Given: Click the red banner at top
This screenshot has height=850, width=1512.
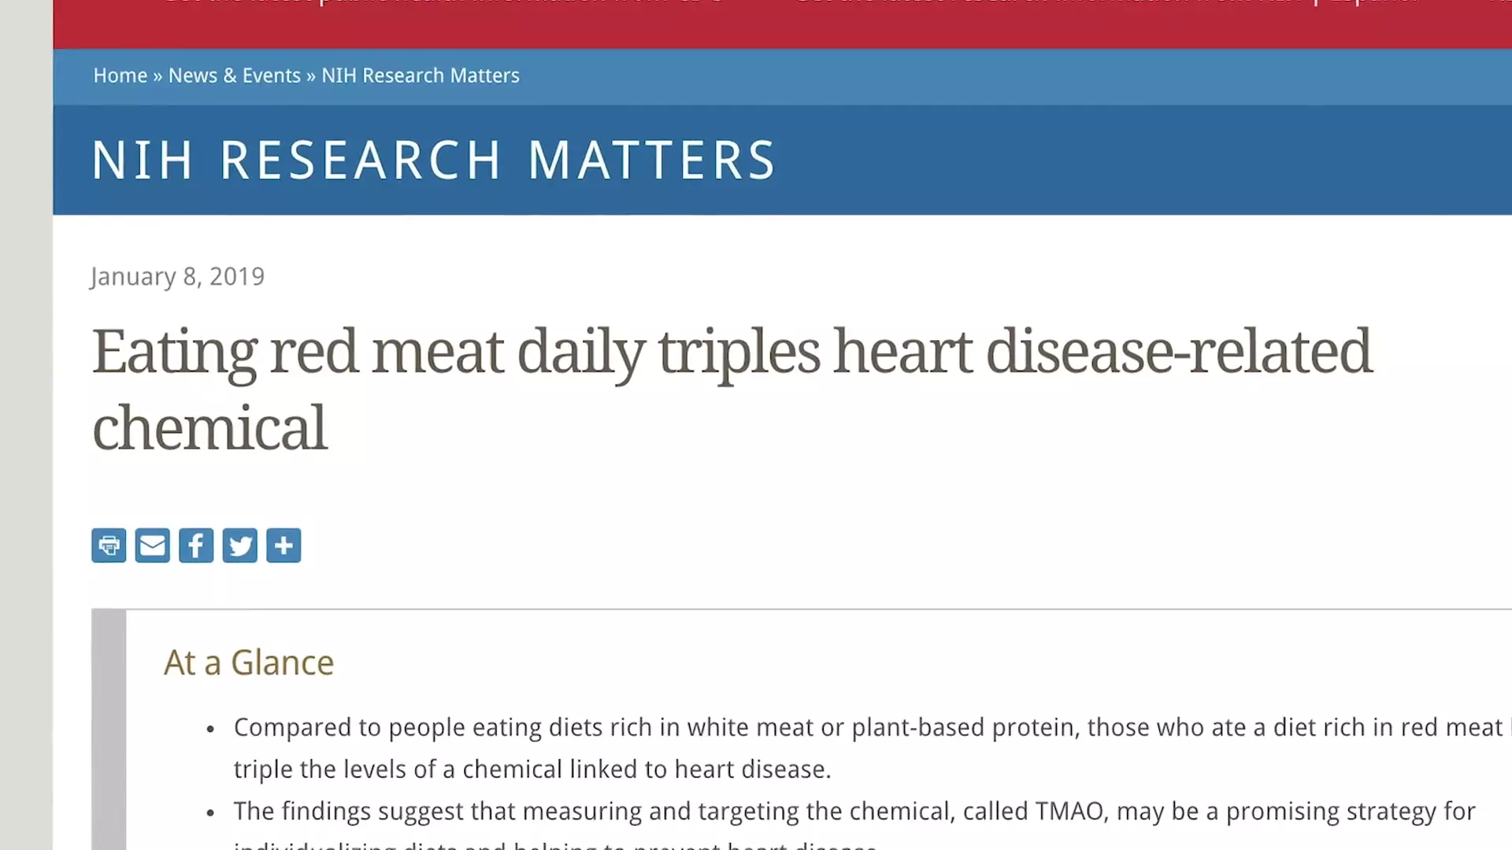Looking at the screenshot, I should tap(782, 24).
